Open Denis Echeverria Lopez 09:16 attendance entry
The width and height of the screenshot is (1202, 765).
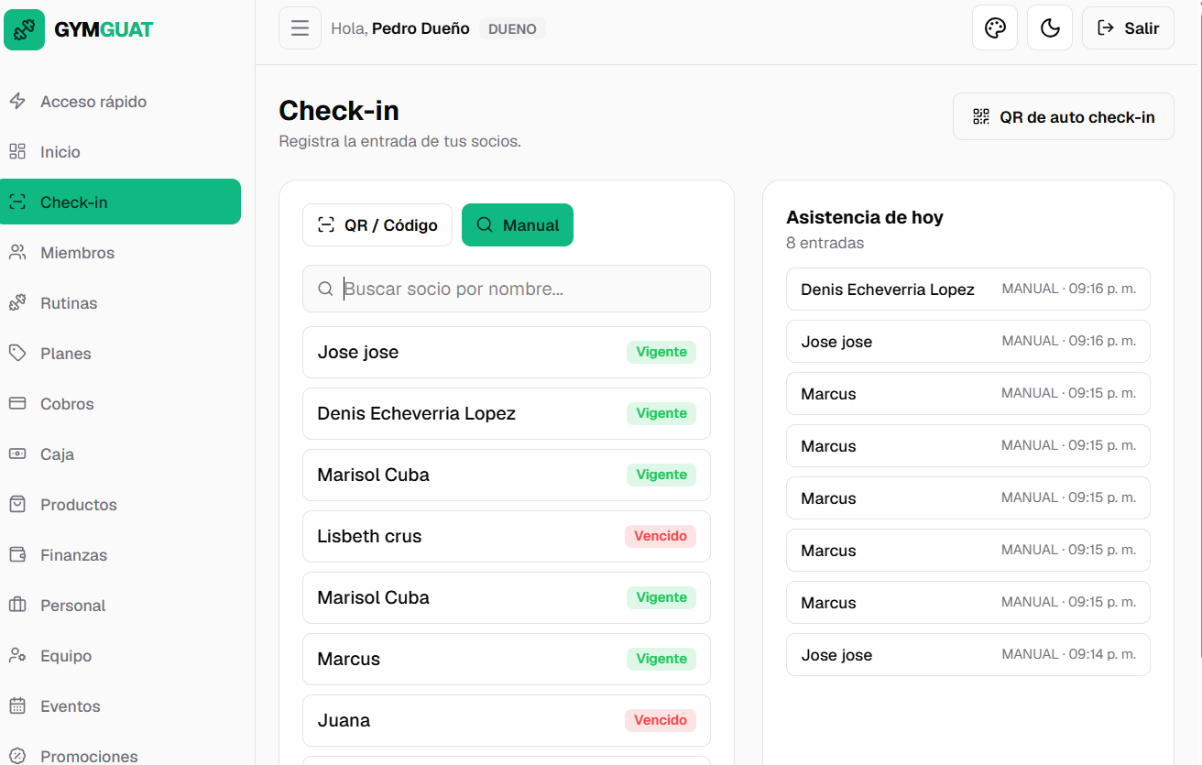tap(968, 290)
